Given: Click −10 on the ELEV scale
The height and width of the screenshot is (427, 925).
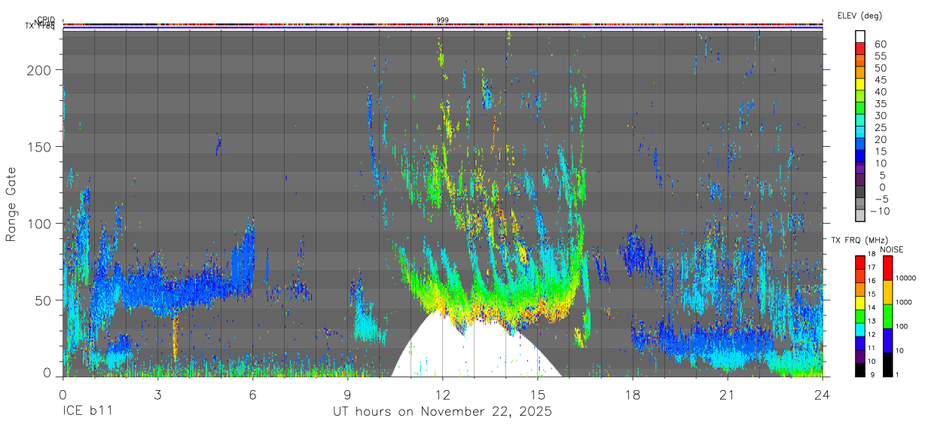Looking at the screenshot, I should (879, 212).
